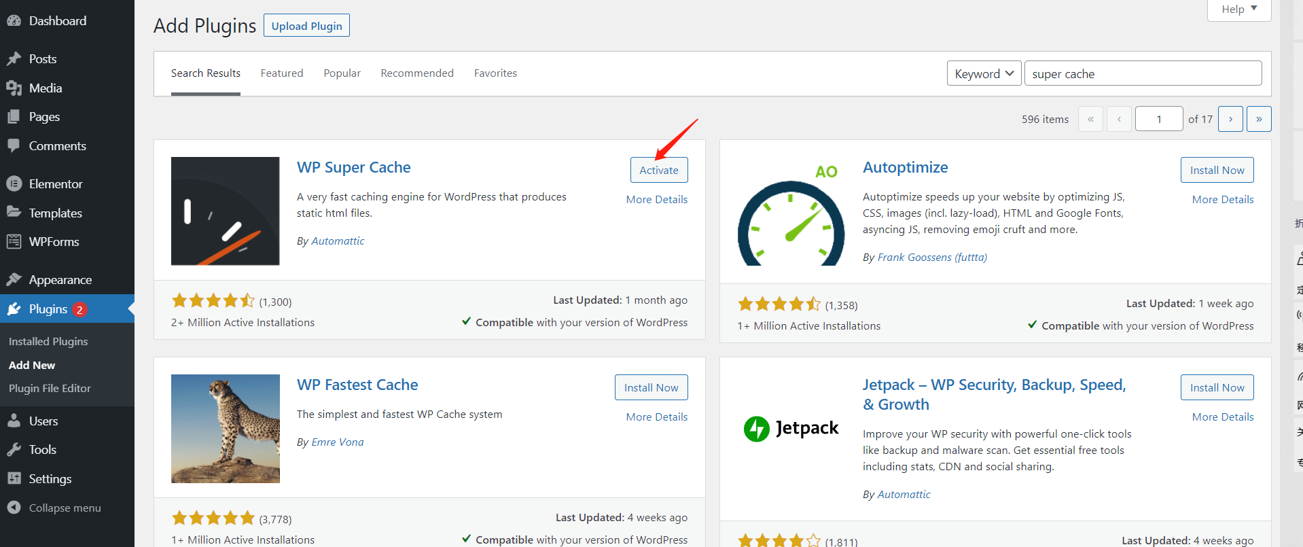The width and height of the screenshot is (1303, 547).
Task: Switch to Recommended tab
Action: (x=417, y=73)
